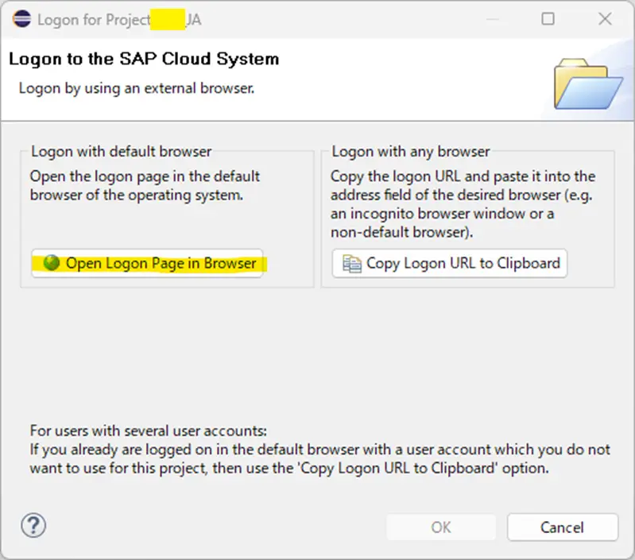Click the Eclipse icon in the title bar

pyautogui.click(x=22, y=19)
